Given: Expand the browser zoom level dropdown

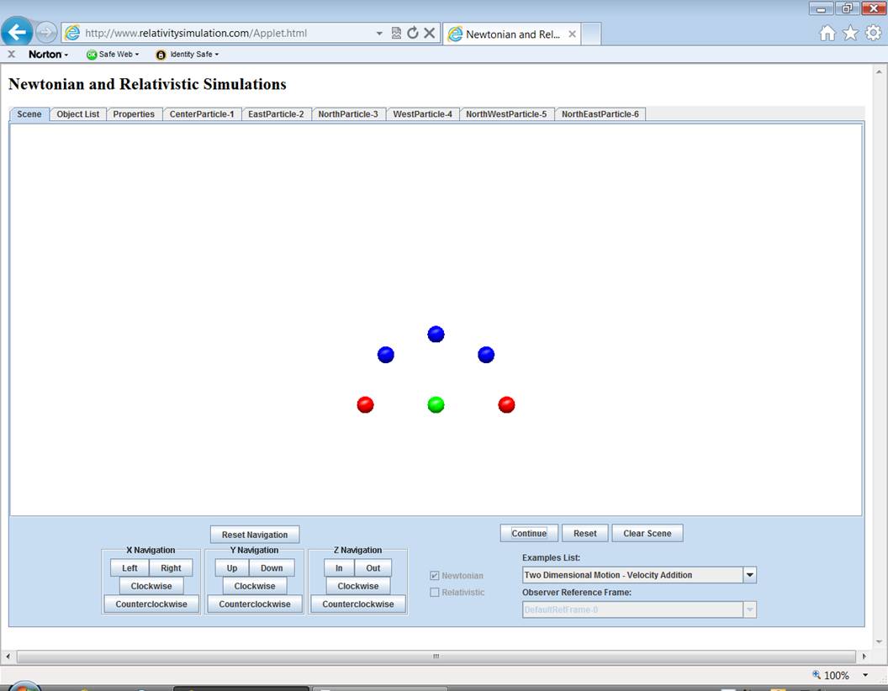Looking at the screenshot, I should tap(865, 675).
